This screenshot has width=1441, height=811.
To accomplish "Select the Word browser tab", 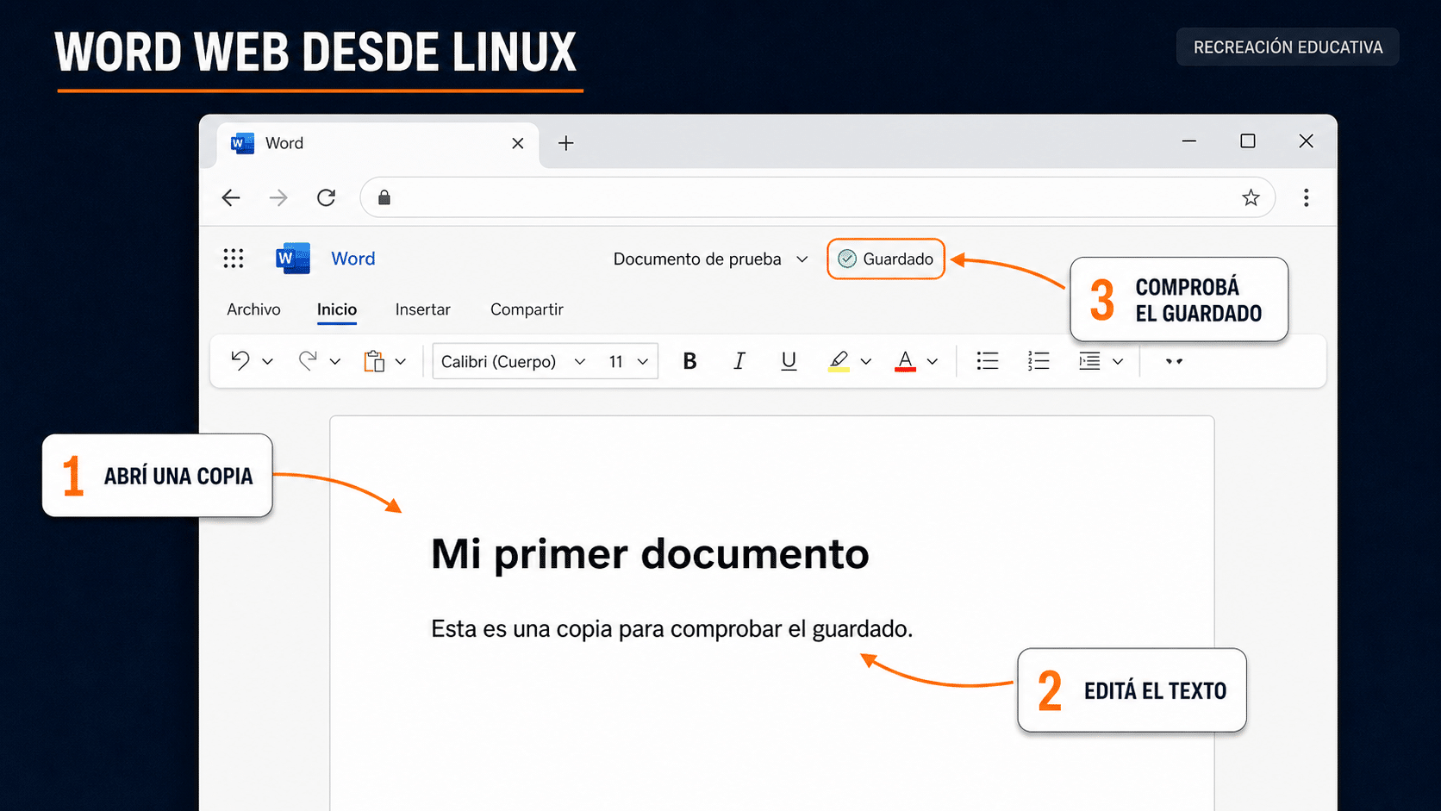I will point(377,143).
